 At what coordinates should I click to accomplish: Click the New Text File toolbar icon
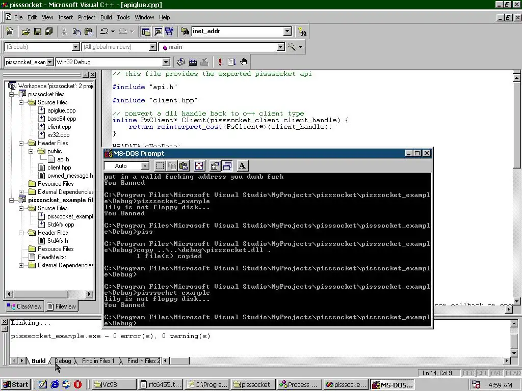point(10,32)
